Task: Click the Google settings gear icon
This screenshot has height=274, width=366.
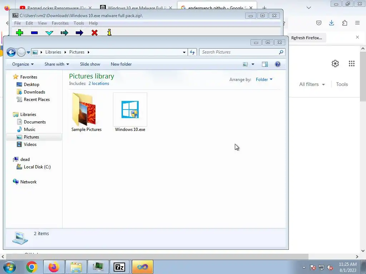Action: click(335, 64)
